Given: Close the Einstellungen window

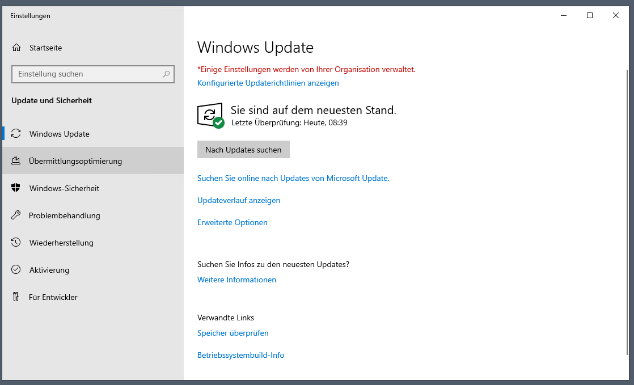Looking at the screenshot, I should (616, 16).
